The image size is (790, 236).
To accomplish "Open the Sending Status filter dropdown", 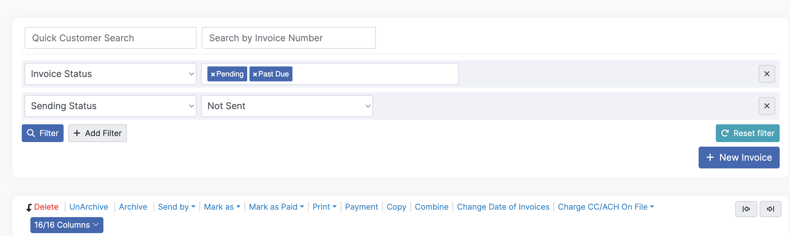I will 110,106.
